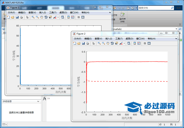Click 运行并计时 Run and Time button
Image resolution: width=184 pixels, height=128 pixels.
tap(122, 17)
